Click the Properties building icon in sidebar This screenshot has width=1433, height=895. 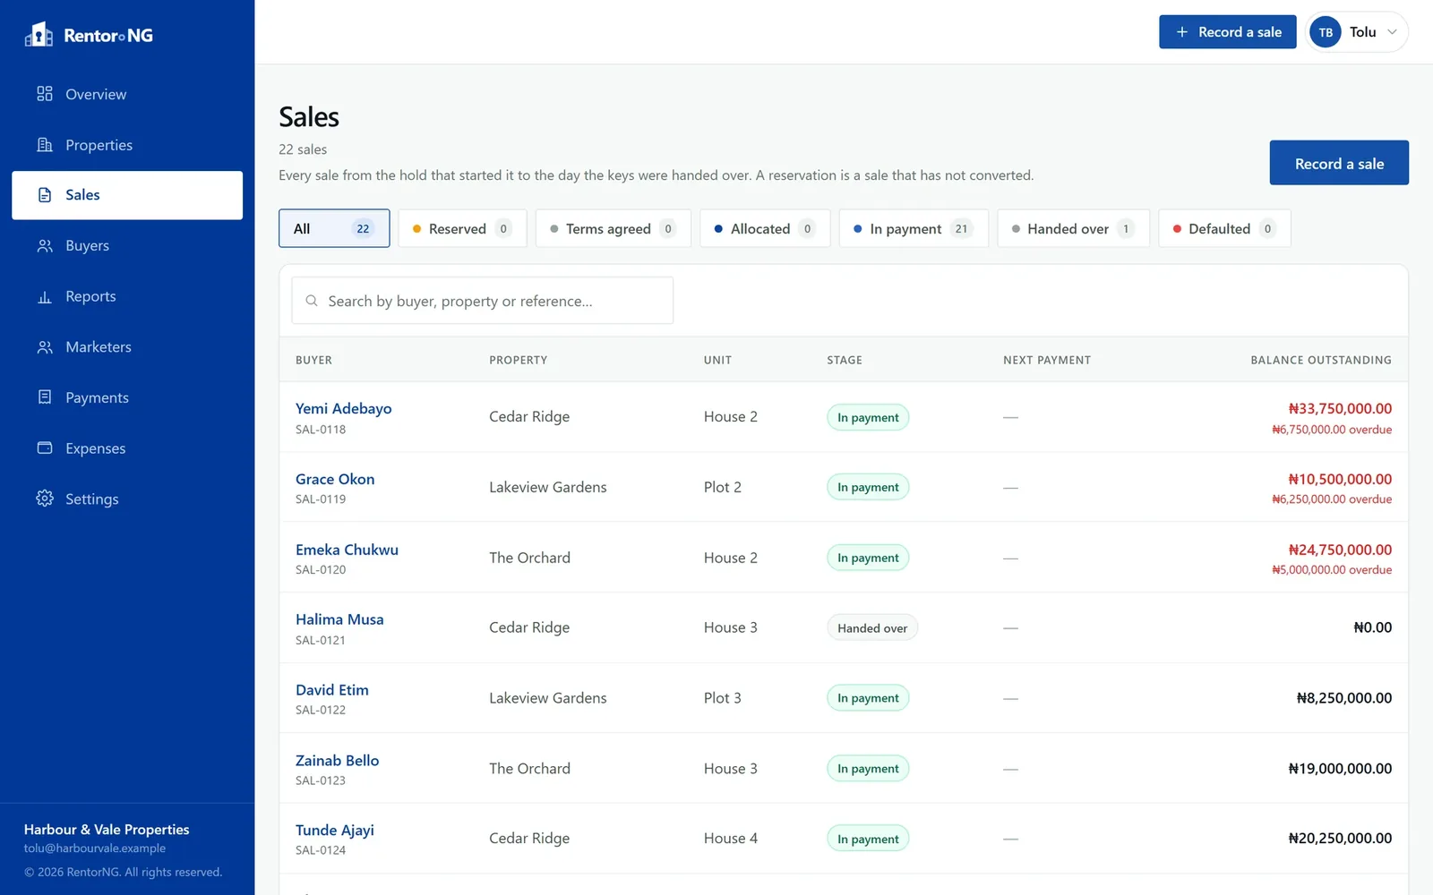[x=45, y=145]
